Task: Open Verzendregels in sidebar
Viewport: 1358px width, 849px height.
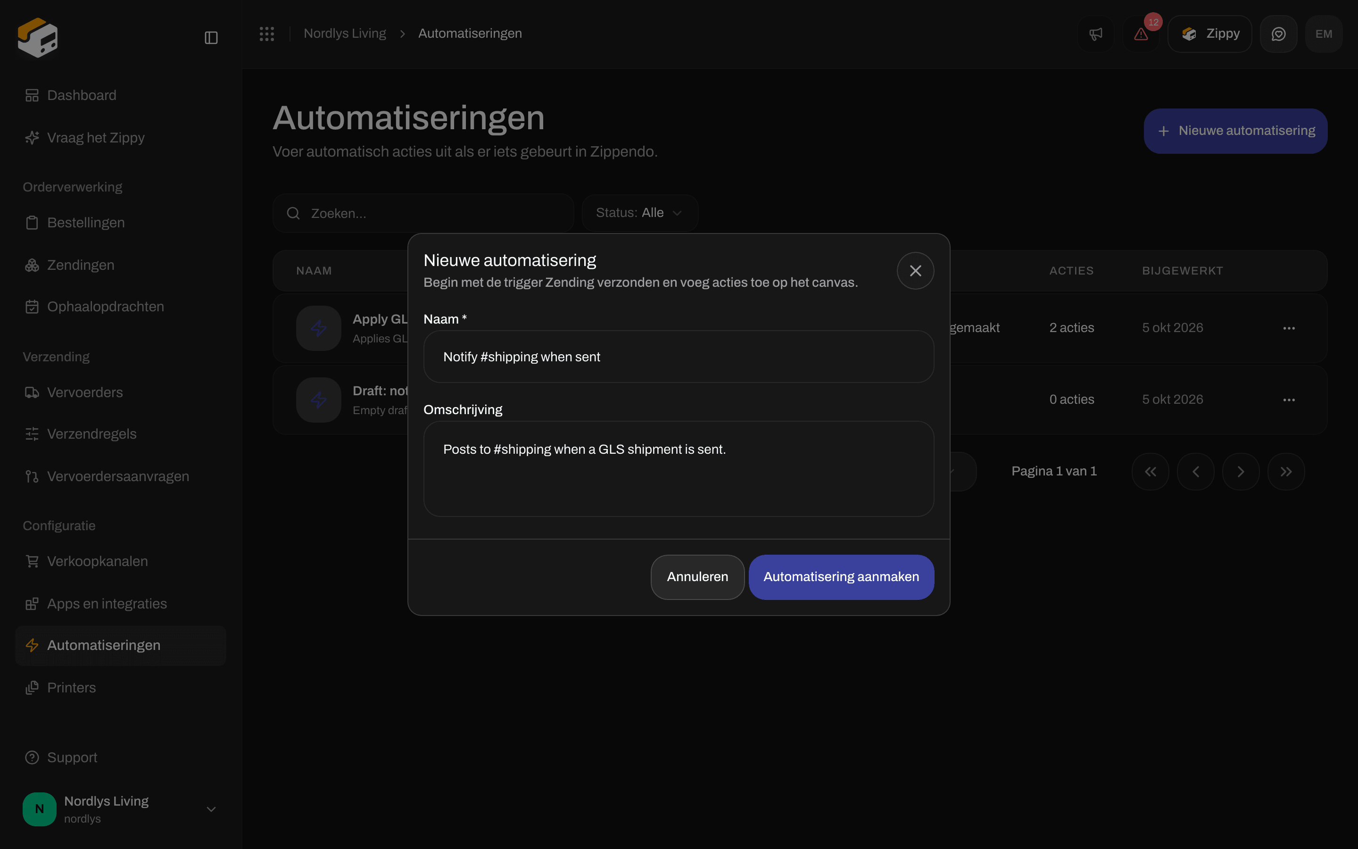Action: (121, 434)
